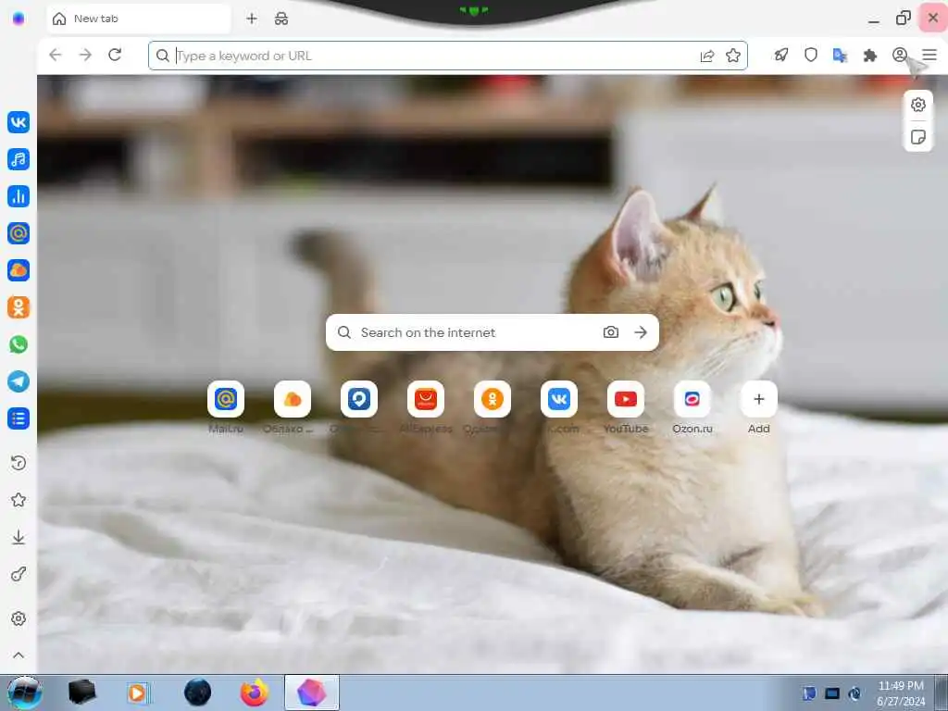Open the vk.com shortcut tile
948x711 pixels.
(558, 399)
